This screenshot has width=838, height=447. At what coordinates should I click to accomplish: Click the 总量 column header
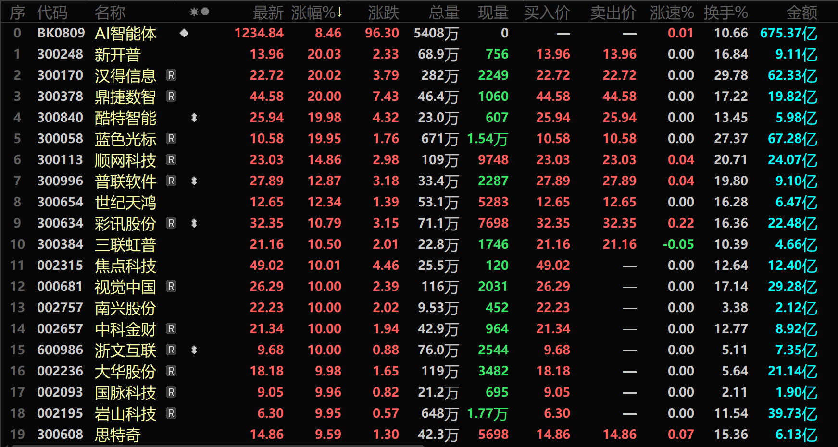click(443, 12)
